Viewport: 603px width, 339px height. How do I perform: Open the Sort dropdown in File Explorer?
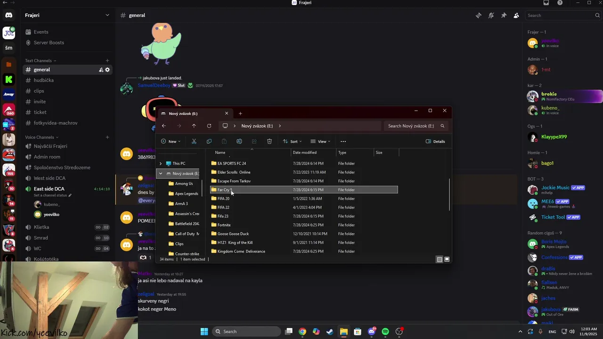point(292,141)
